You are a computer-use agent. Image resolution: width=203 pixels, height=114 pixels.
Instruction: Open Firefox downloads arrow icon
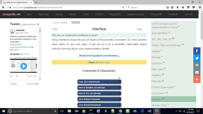(x=178, y=7)
